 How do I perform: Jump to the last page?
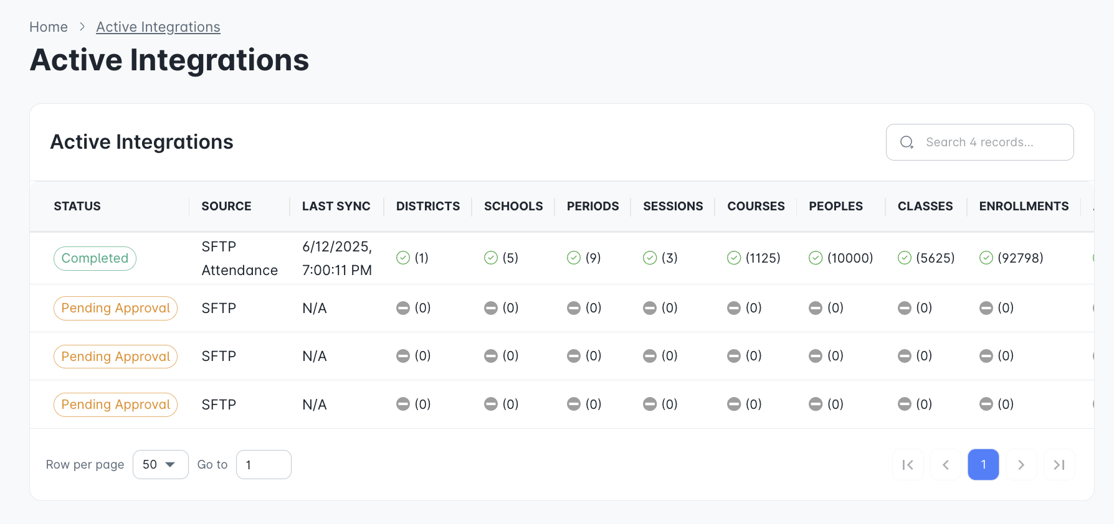[1059, 465]
